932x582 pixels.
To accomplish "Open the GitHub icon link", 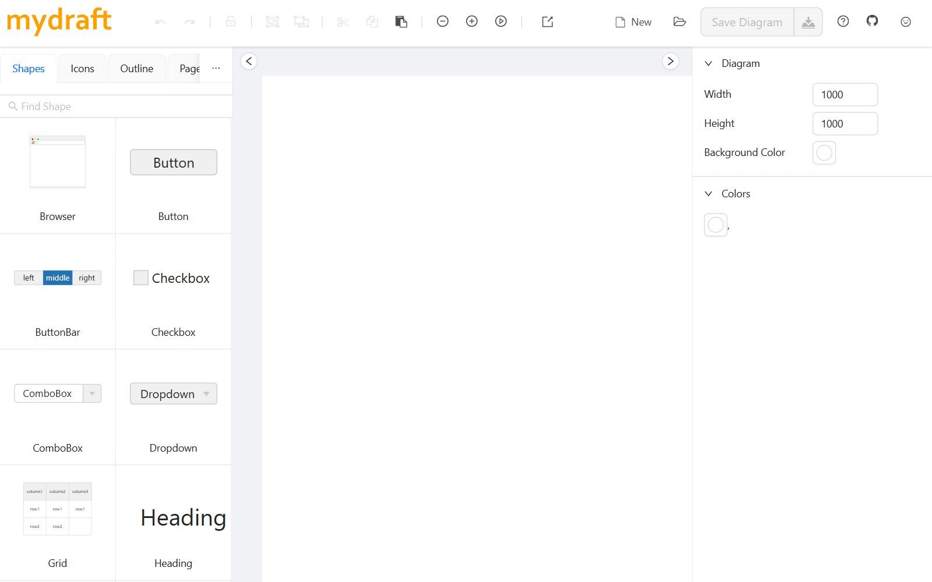I will click(872, 21).
